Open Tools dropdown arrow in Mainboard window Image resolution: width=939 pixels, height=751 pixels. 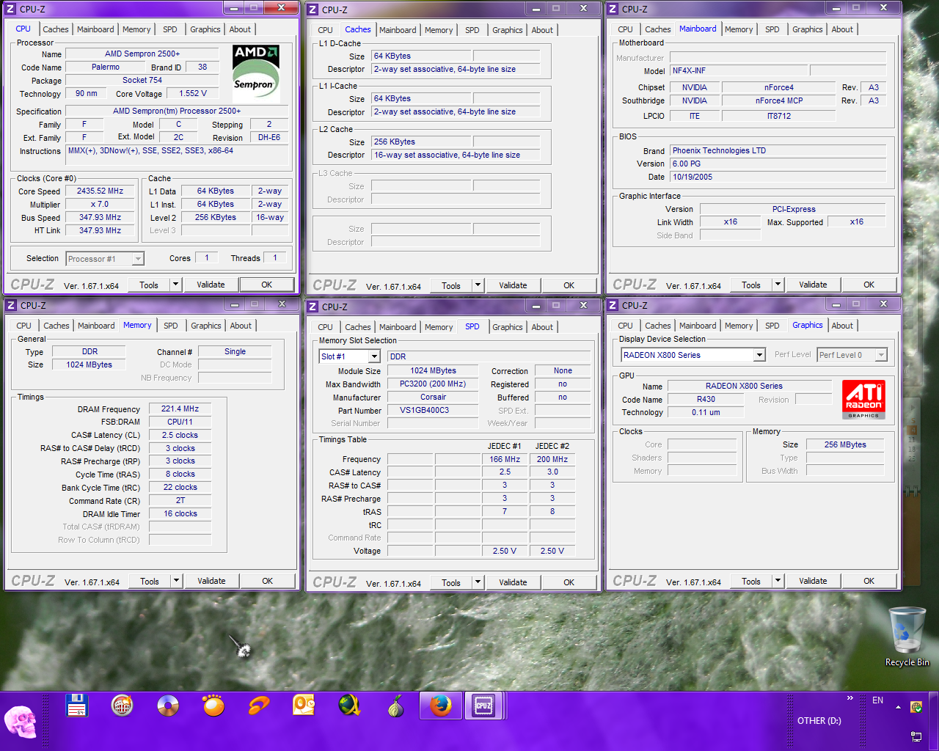coord(778,285)
